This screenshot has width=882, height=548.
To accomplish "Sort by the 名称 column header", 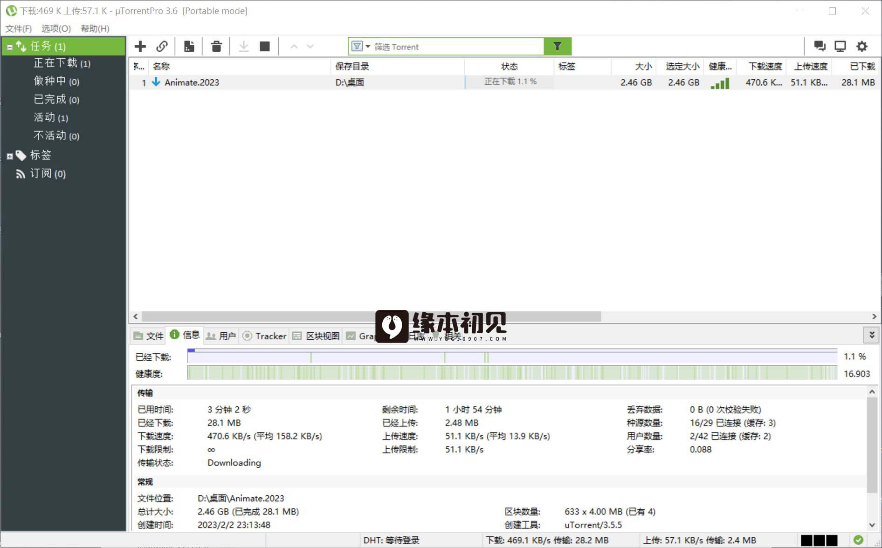I will pos(240,66).
